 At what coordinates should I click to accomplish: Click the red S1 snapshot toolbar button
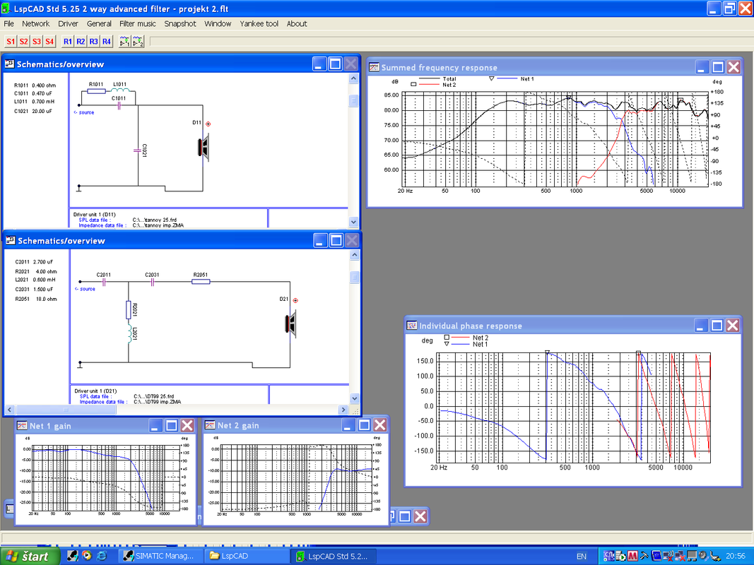coord(11,42)
